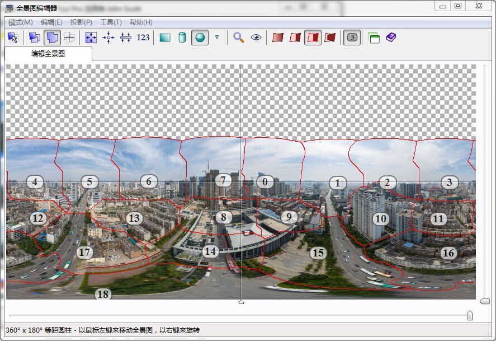Click the center line triangle marker below panorama
The height and width of the screenshot is (341, 496).
(x=241, y=302)
